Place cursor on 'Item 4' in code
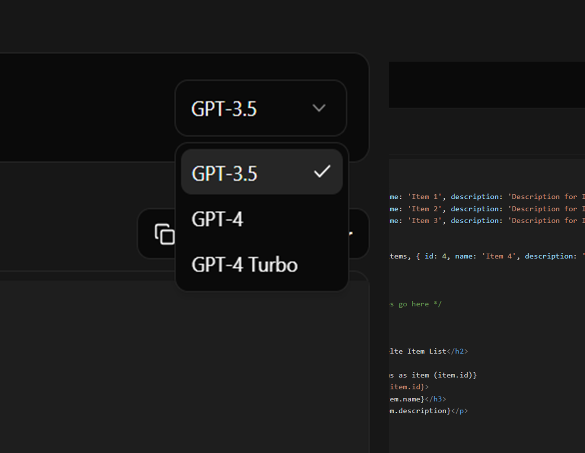585x453 pixels. pos(499,256)
